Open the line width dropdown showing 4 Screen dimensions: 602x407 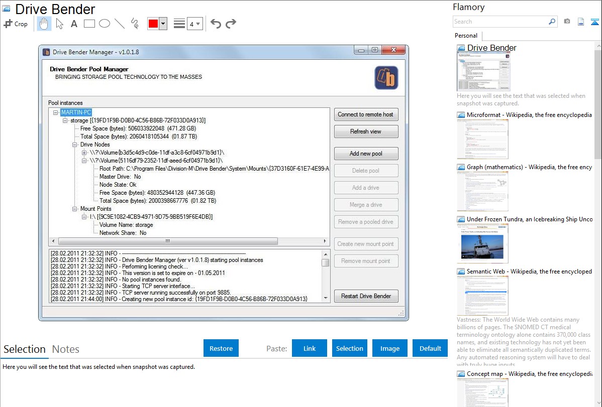point(195,24)
